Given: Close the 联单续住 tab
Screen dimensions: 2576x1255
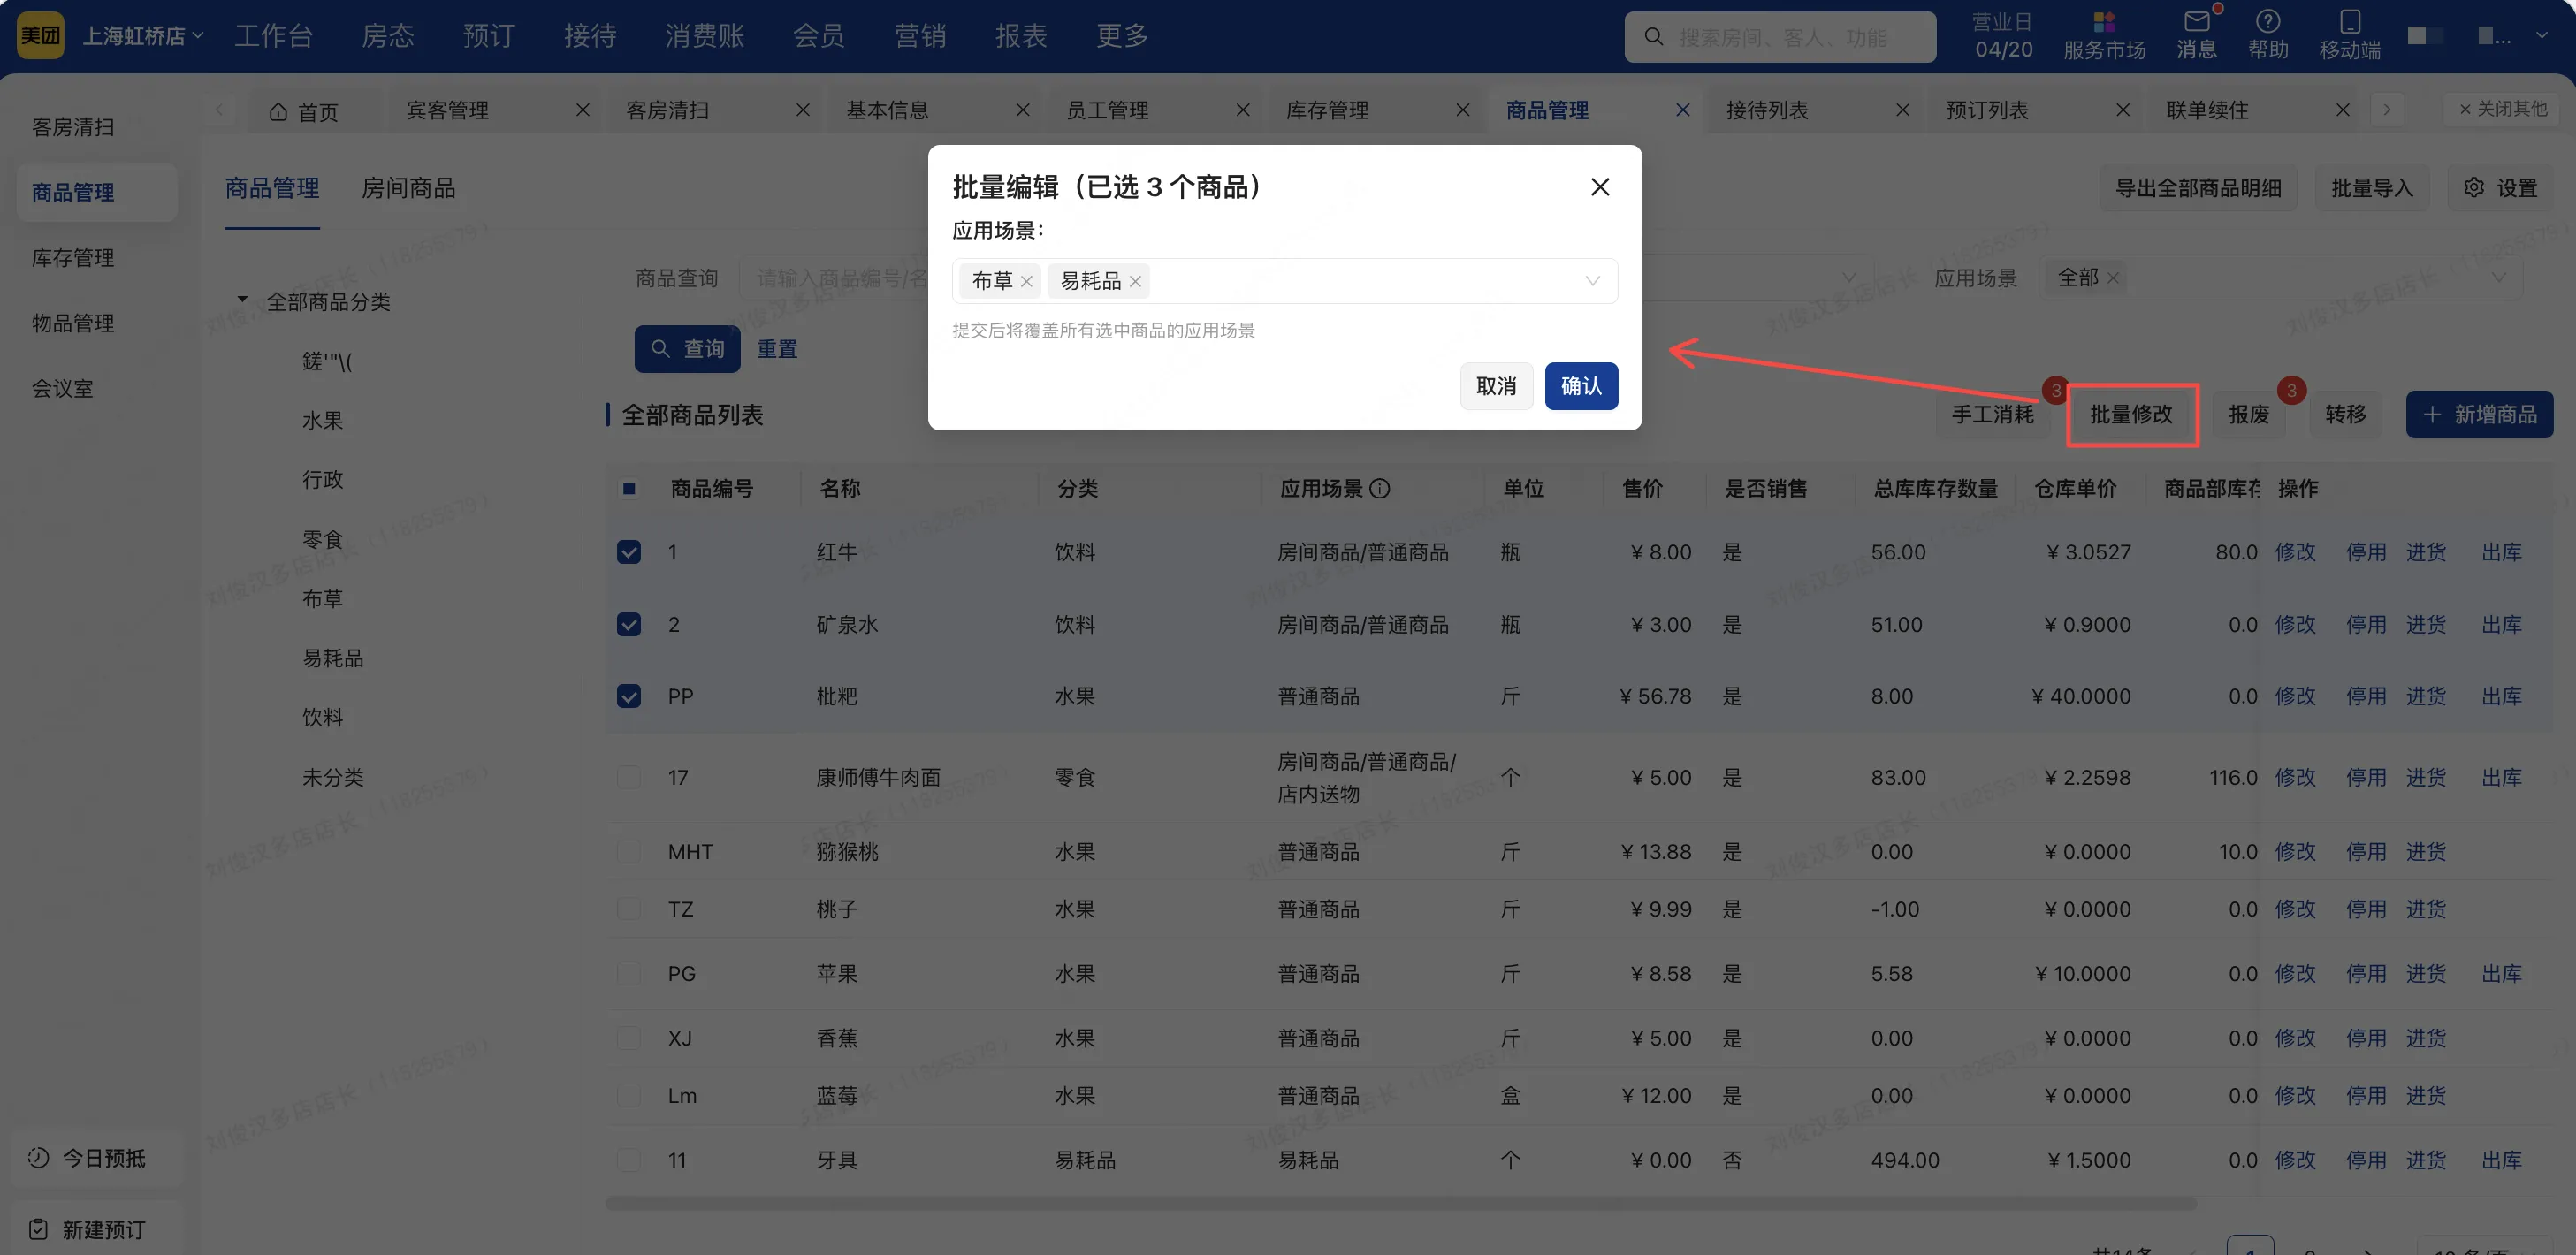Looking at the screenshot, I should point(2343,110).
